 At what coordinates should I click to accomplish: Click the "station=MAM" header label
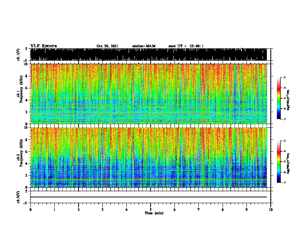click(x=144, y=46)
